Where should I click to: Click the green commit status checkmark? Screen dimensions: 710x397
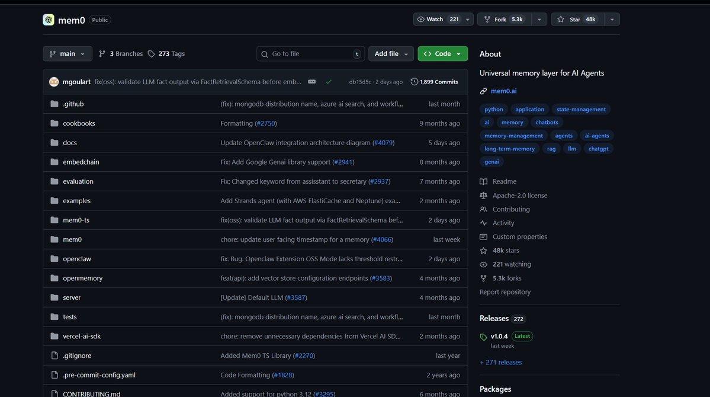pyautogui.click(x=329, y=82)
